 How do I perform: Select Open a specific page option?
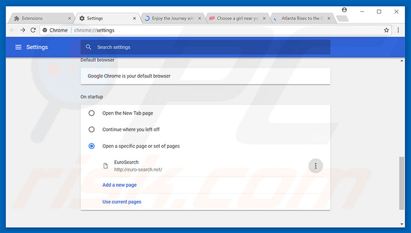(x=92, y=146)
